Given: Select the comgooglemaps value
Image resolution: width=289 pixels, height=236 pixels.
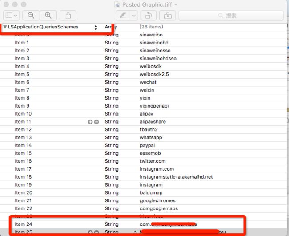Looking at the screenshot, I should [159, 208].
